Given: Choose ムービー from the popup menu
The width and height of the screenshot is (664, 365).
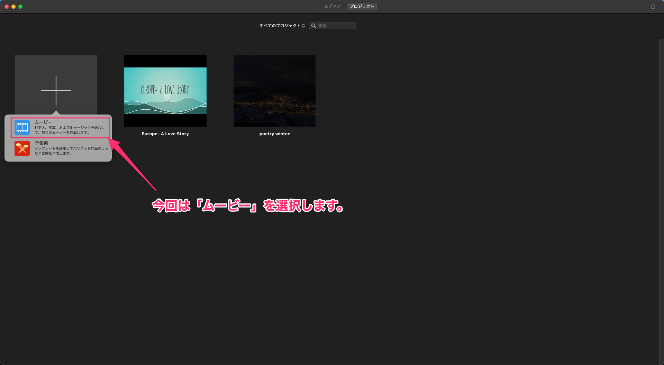Looking at the screenshot, I should coord(69,127).
